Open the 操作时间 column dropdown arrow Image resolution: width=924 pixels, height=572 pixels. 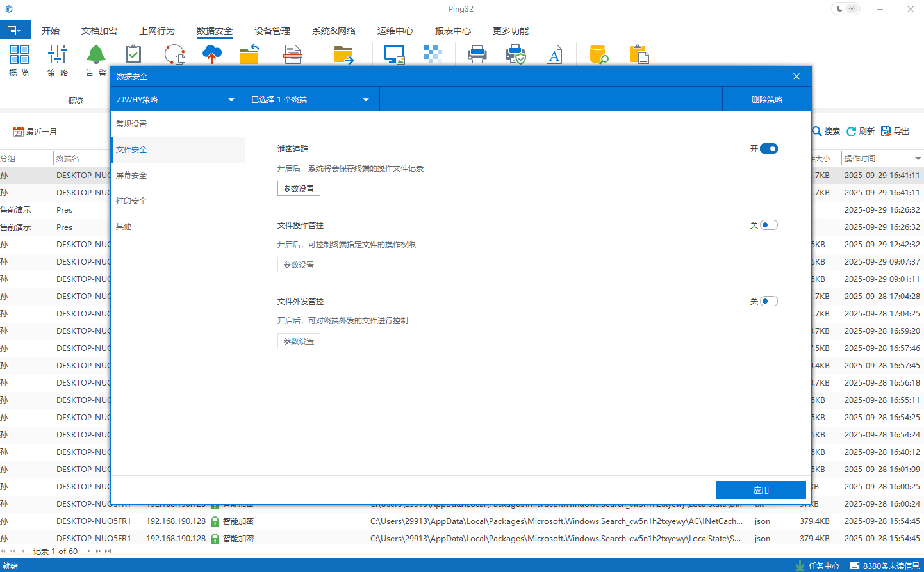coord(918,158)
